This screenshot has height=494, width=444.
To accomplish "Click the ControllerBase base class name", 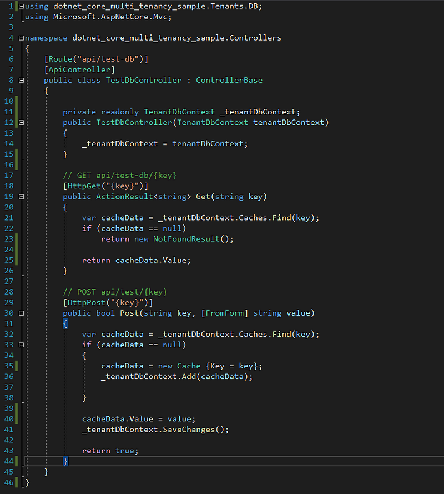I will pyautogui.click(x=229, y=81).
